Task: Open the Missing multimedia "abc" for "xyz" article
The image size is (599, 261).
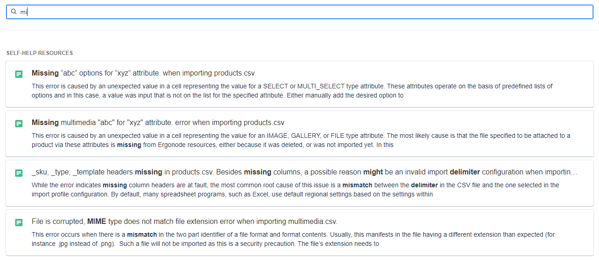Action: (158, 123)
